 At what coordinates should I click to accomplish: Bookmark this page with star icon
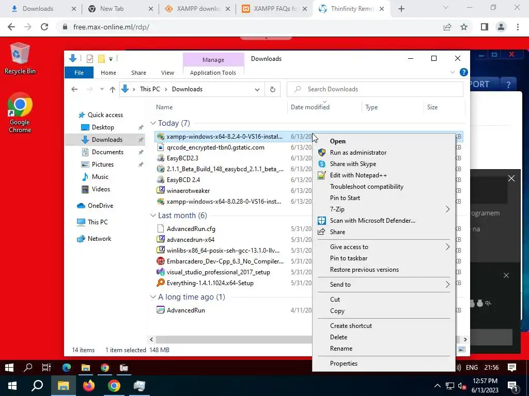(x=464, y=27)
